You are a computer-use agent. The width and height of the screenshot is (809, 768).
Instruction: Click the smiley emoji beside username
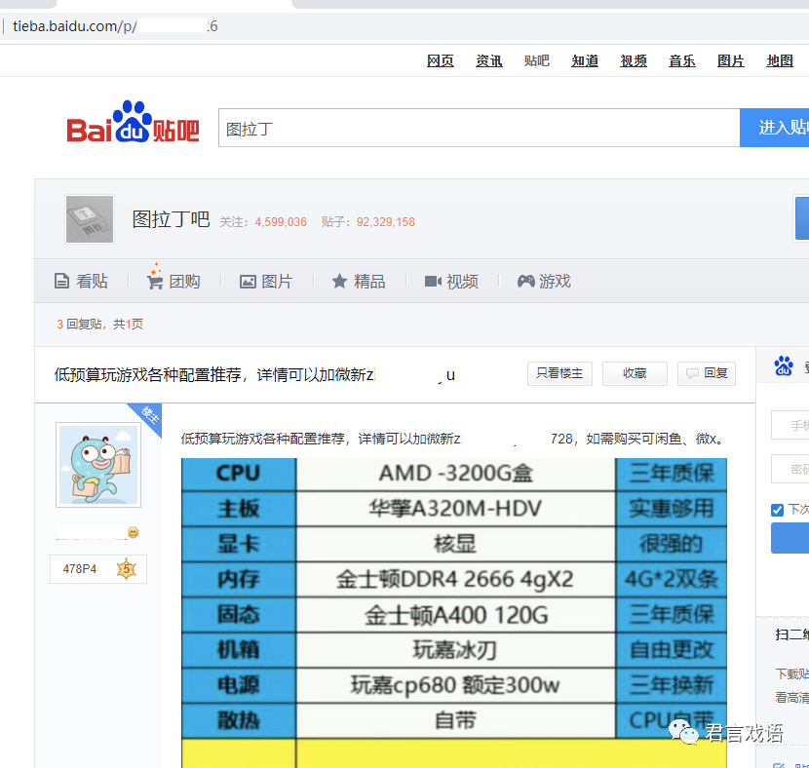[134, 532]
